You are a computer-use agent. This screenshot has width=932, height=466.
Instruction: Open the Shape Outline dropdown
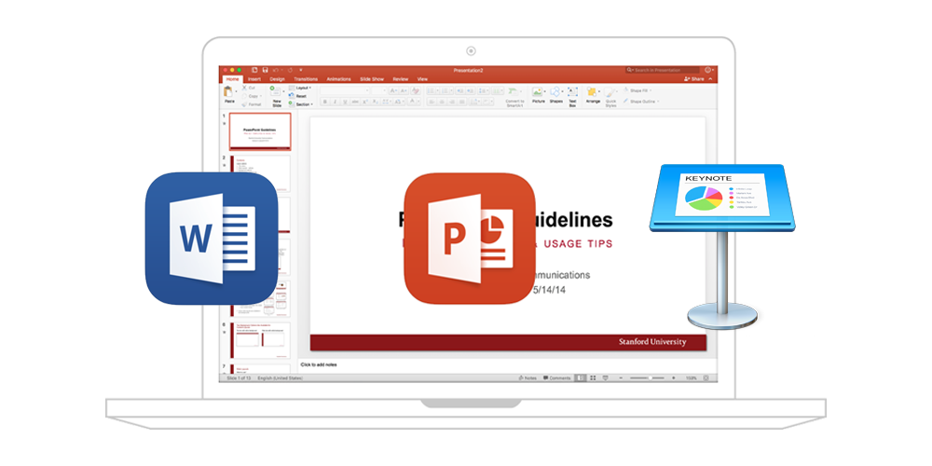[x=640, y=102]
